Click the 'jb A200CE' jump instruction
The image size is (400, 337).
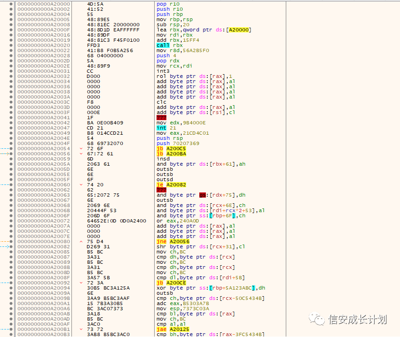(171, 283)
